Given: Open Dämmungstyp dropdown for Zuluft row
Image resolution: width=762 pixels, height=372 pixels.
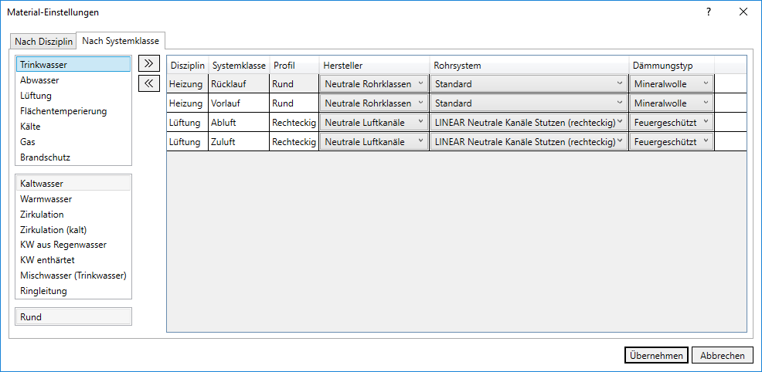Looking at the screenshot, I should (672, 142).
